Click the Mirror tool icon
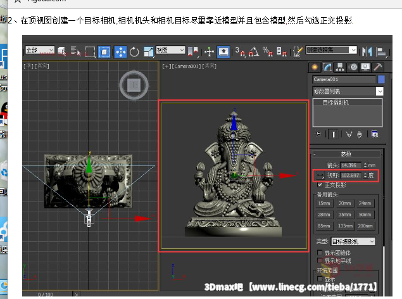This screenshot has width=402, height=299. (x=367, y=51)
